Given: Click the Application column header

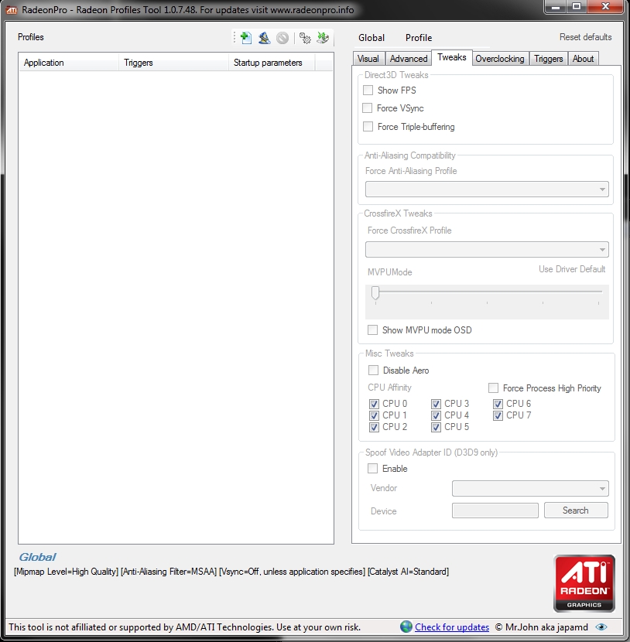Looking at the screenshot, I should 69,63.
